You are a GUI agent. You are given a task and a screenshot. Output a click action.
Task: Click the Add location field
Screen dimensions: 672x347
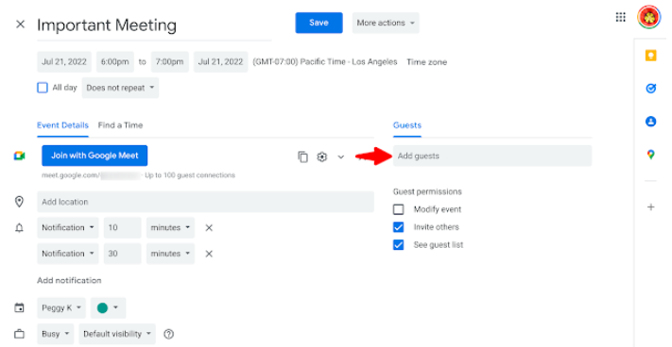tap(205, 202)
